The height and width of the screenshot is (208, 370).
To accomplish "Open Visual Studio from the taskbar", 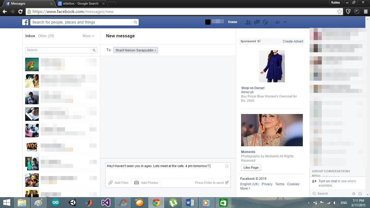I will coord(106,203).
